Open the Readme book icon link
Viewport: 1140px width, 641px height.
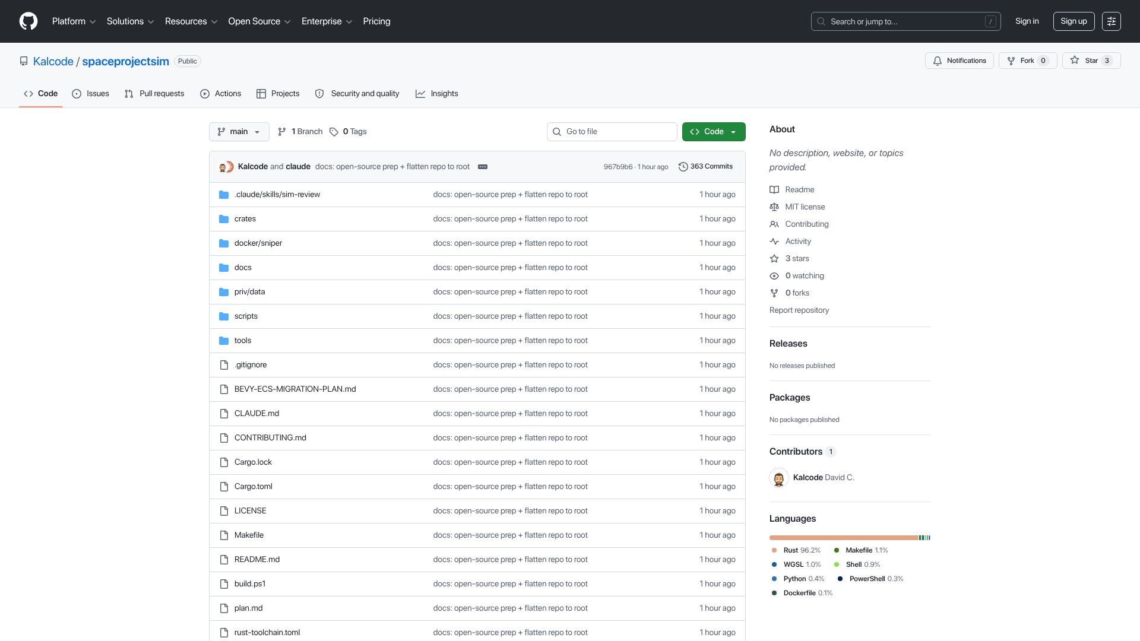pyautogui.click(x=774, y=190)
